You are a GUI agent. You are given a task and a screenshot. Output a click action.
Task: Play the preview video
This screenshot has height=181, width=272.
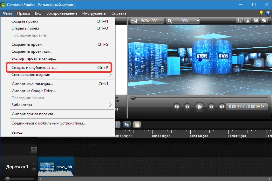[199, 107]
